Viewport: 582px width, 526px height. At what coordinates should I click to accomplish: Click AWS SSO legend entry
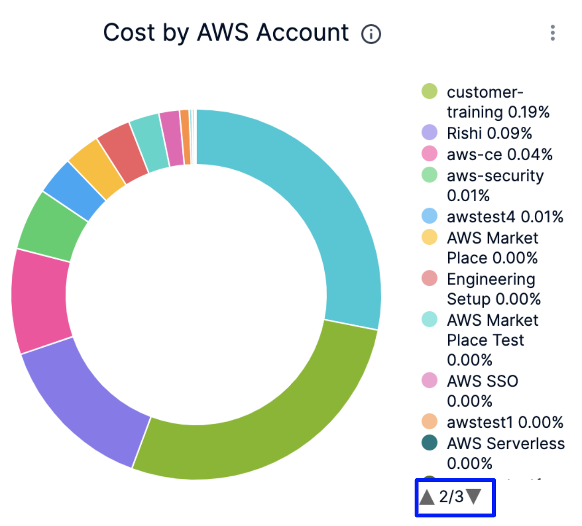point(482,391)
